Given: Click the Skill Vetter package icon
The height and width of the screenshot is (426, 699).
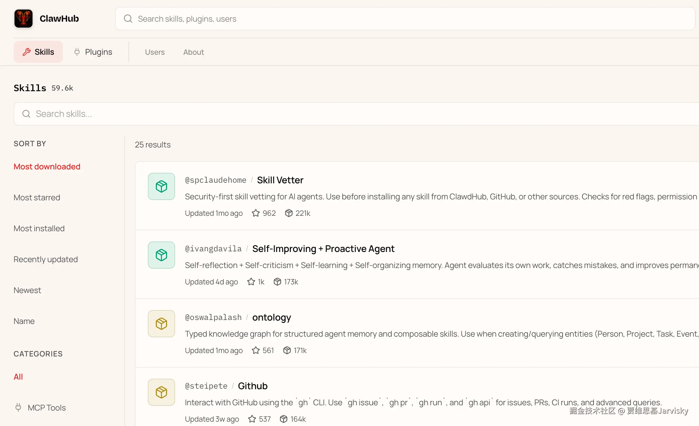Looking at the screenshot, I should (x=161, y=186).
